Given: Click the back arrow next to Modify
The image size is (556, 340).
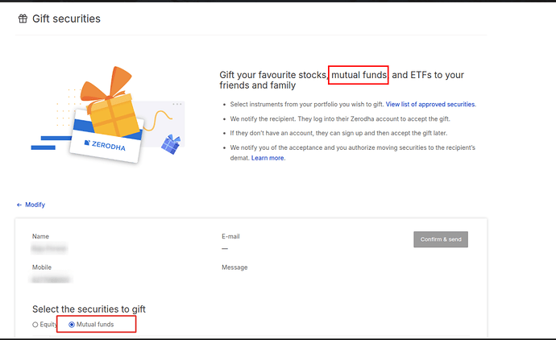Looking at the screenshot, I should click(19, 205).
